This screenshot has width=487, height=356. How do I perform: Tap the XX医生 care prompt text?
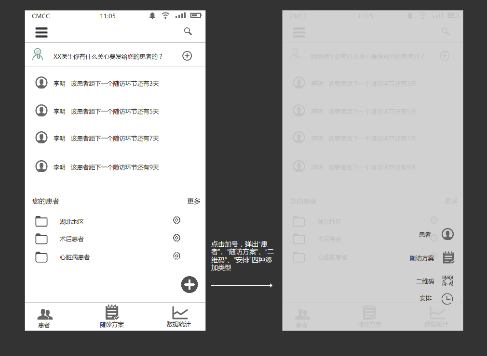tap(108, 56)
